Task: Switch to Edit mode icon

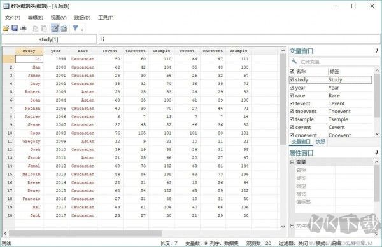Action: (55, 29)
